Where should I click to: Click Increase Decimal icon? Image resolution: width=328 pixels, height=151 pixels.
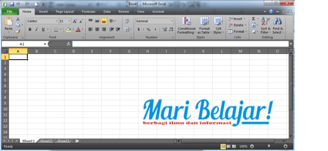[x=165, y=29]
